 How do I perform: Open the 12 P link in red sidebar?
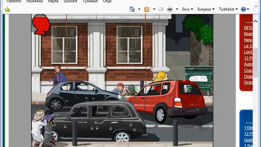tap(248, 58)
